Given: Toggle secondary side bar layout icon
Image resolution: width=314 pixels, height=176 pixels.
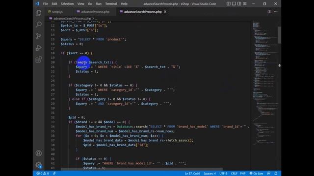Looking at the screenshot, I should click(239, 3).
